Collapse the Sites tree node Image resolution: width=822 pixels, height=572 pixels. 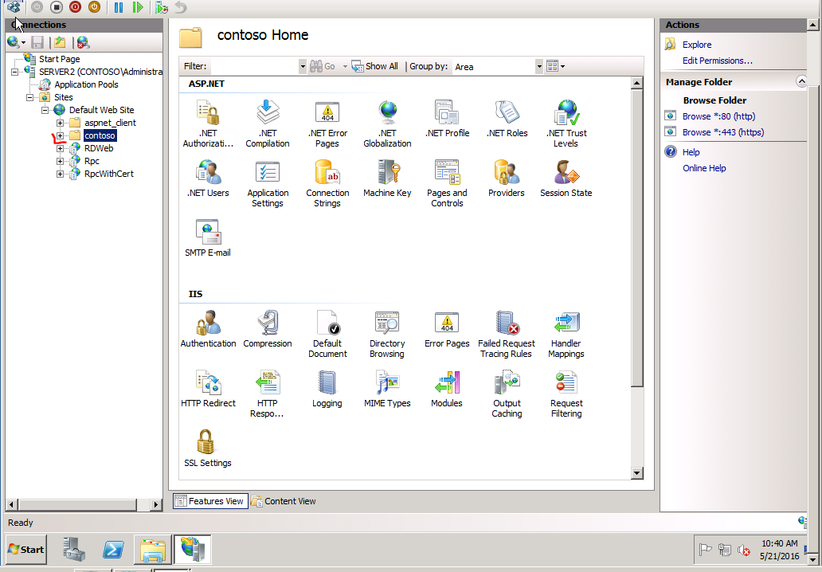click(x=30, y=97)
